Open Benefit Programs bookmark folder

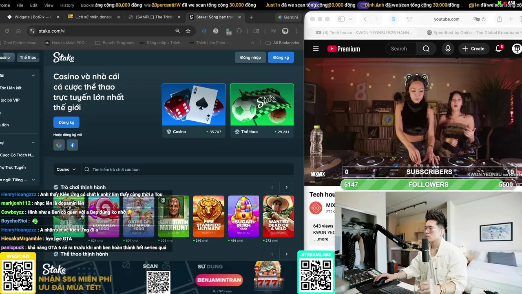[x=114, y=43]
